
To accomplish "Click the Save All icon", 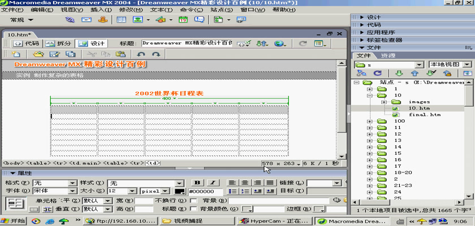I will pos(70,54).
